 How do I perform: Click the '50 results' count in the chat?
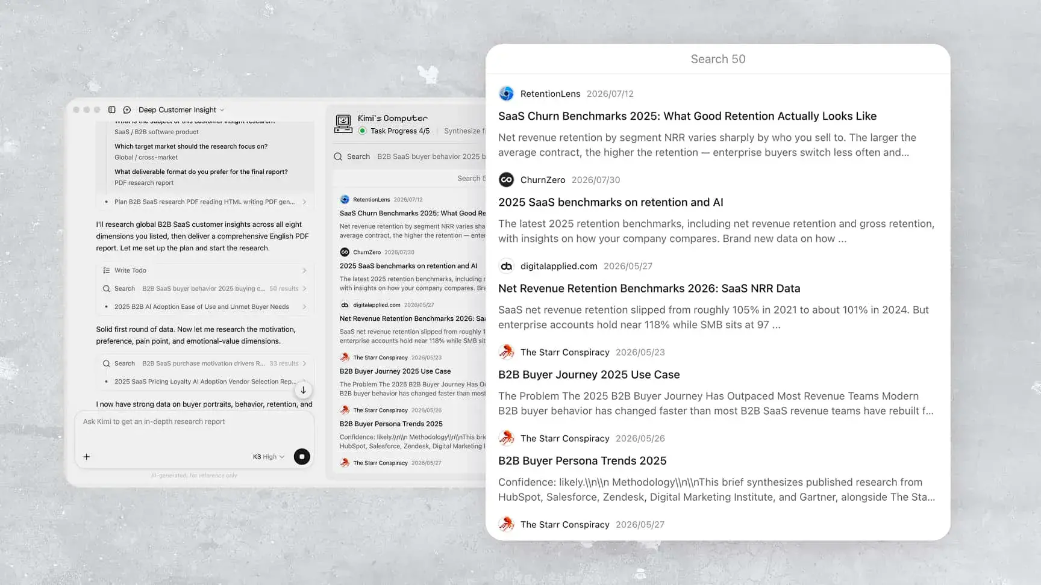284,289
